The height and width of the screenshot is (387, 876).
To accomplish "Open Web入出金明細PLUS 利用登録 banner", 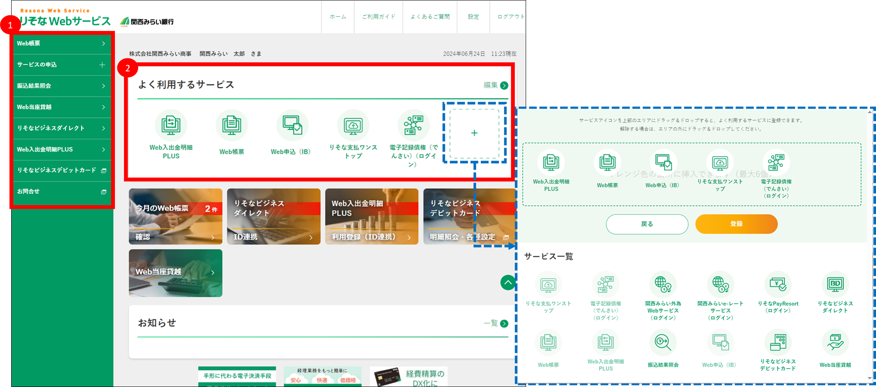I will 372,216.
